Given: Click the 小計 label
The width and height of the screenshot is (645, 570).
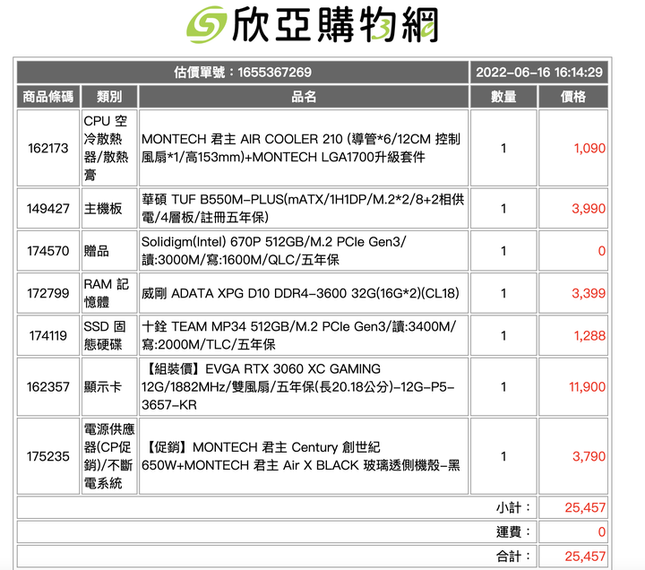Looking at the screenshot, I should click(x=513, y=508).
